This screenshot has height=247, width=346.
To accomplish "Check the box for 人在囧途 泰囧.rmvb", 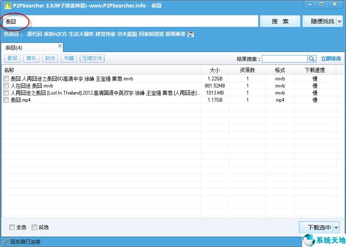I will [6, 85].
